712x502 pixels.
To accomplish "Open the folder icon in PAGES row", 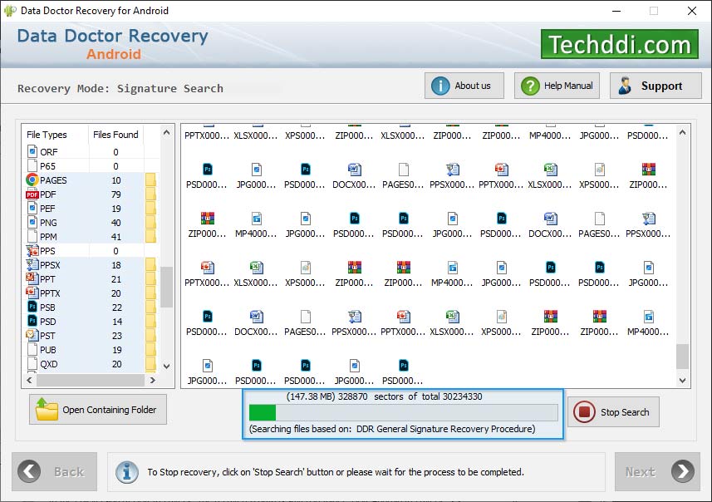I will pos(150,180).
